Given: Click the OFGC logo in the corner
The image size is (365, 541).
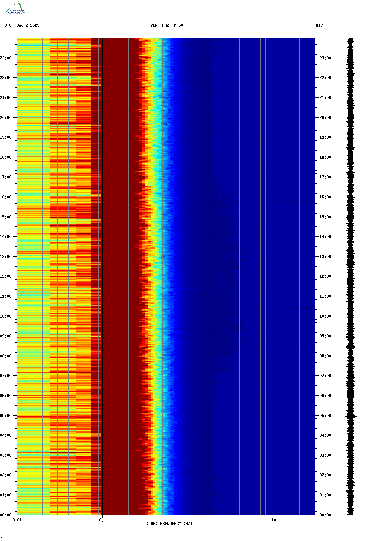Looking at the screenshot, I should tap(15, 8).
